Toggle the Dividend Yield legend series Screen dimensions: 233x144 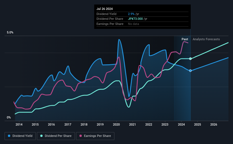point(20,136)
